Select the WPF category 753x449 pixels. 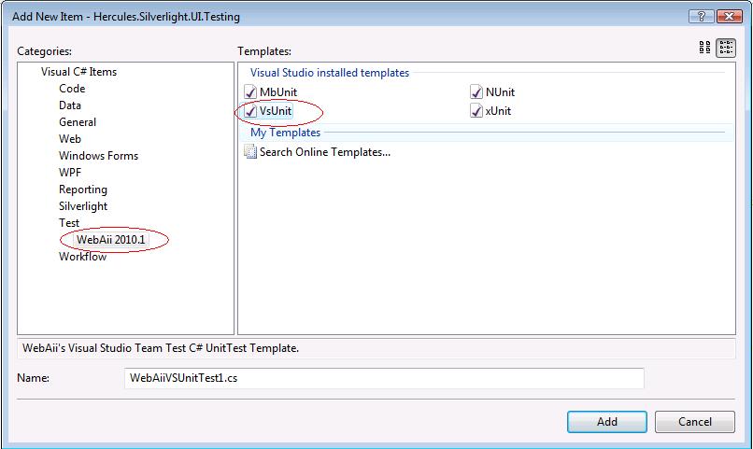70,173
